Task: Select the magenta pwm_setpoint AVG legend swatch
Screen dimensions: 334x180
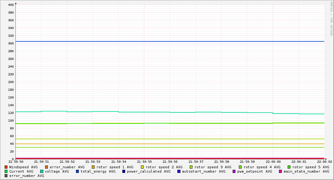Action: coord(234,171)
